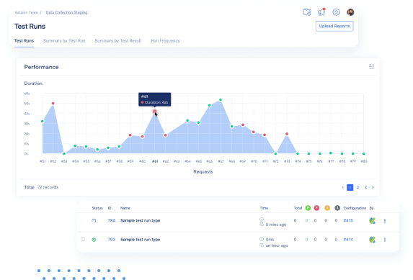The image size is (413, 280).
Task: Click the passed status icon of run 793
Action: pyautogui.click(x=94, y=240)
